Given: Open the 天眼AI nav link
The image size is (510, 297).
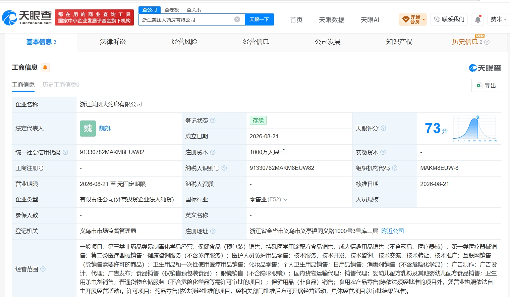Looking at the screenshot, I should tap(370, 20).
